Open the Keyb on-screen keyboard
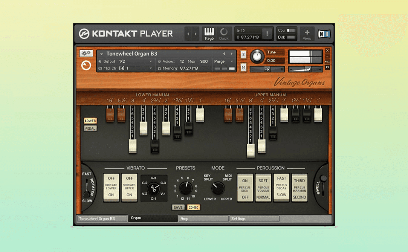 [x=209, y=34]
